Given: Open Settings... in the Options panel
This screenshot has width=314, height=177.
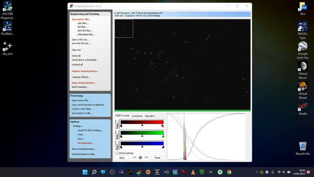Looking at the screenshot, I should click(78, 126).
